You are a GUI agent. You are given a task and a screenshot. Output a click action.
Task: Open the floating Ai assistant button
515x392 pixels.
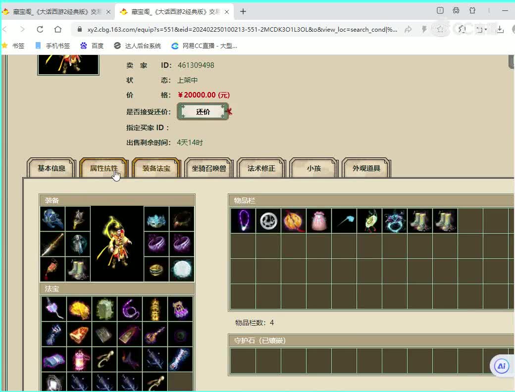pos(502,366)
